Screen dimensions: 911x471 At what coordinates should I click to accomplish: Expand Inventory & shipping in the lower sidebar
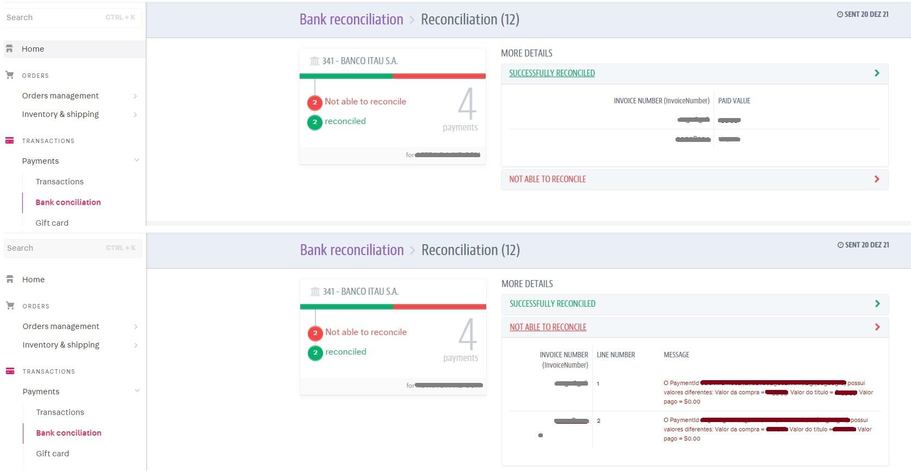(135, 345)
